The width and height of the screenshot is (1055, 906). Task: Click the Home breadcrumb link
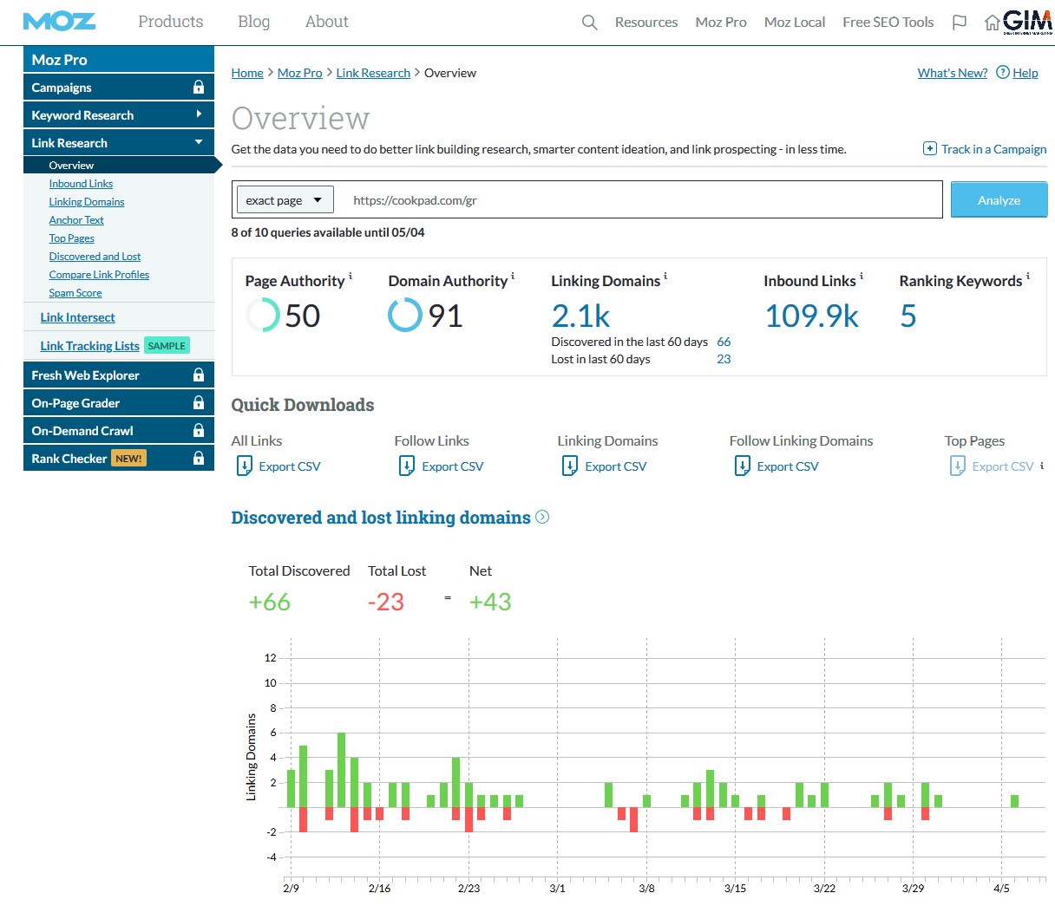247,73
